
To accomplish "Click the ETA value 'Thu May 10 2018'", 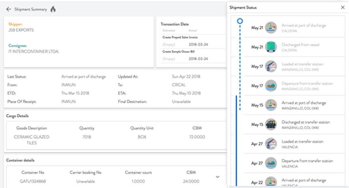I will [186, 93].
